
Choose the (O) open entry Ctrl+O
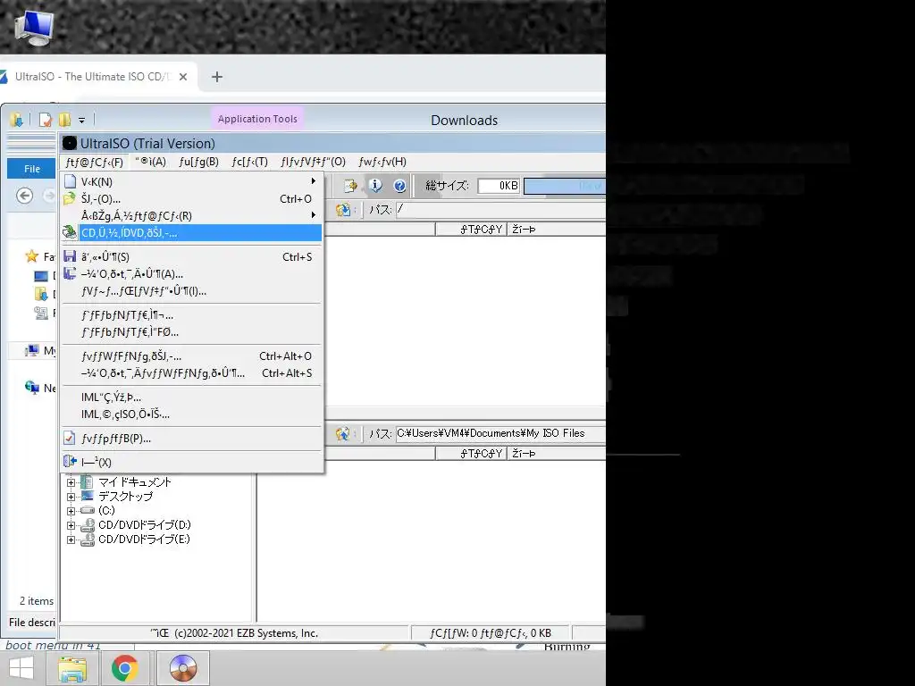tap(192, 199)
